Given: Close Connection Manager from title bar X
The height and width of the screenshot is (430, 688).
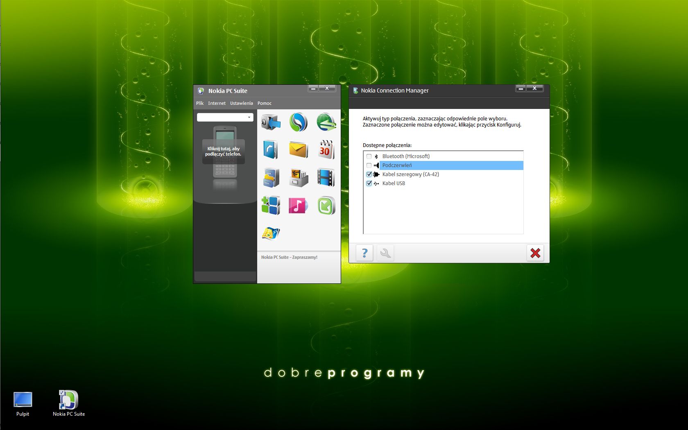Looking at the screenshot, I should coord(535,88).
